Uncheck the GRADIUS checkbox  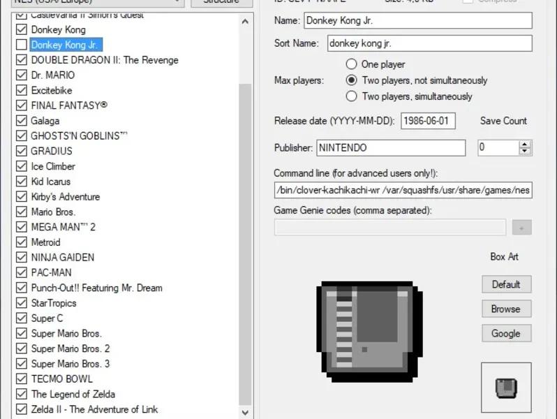(x=22, y=151)
